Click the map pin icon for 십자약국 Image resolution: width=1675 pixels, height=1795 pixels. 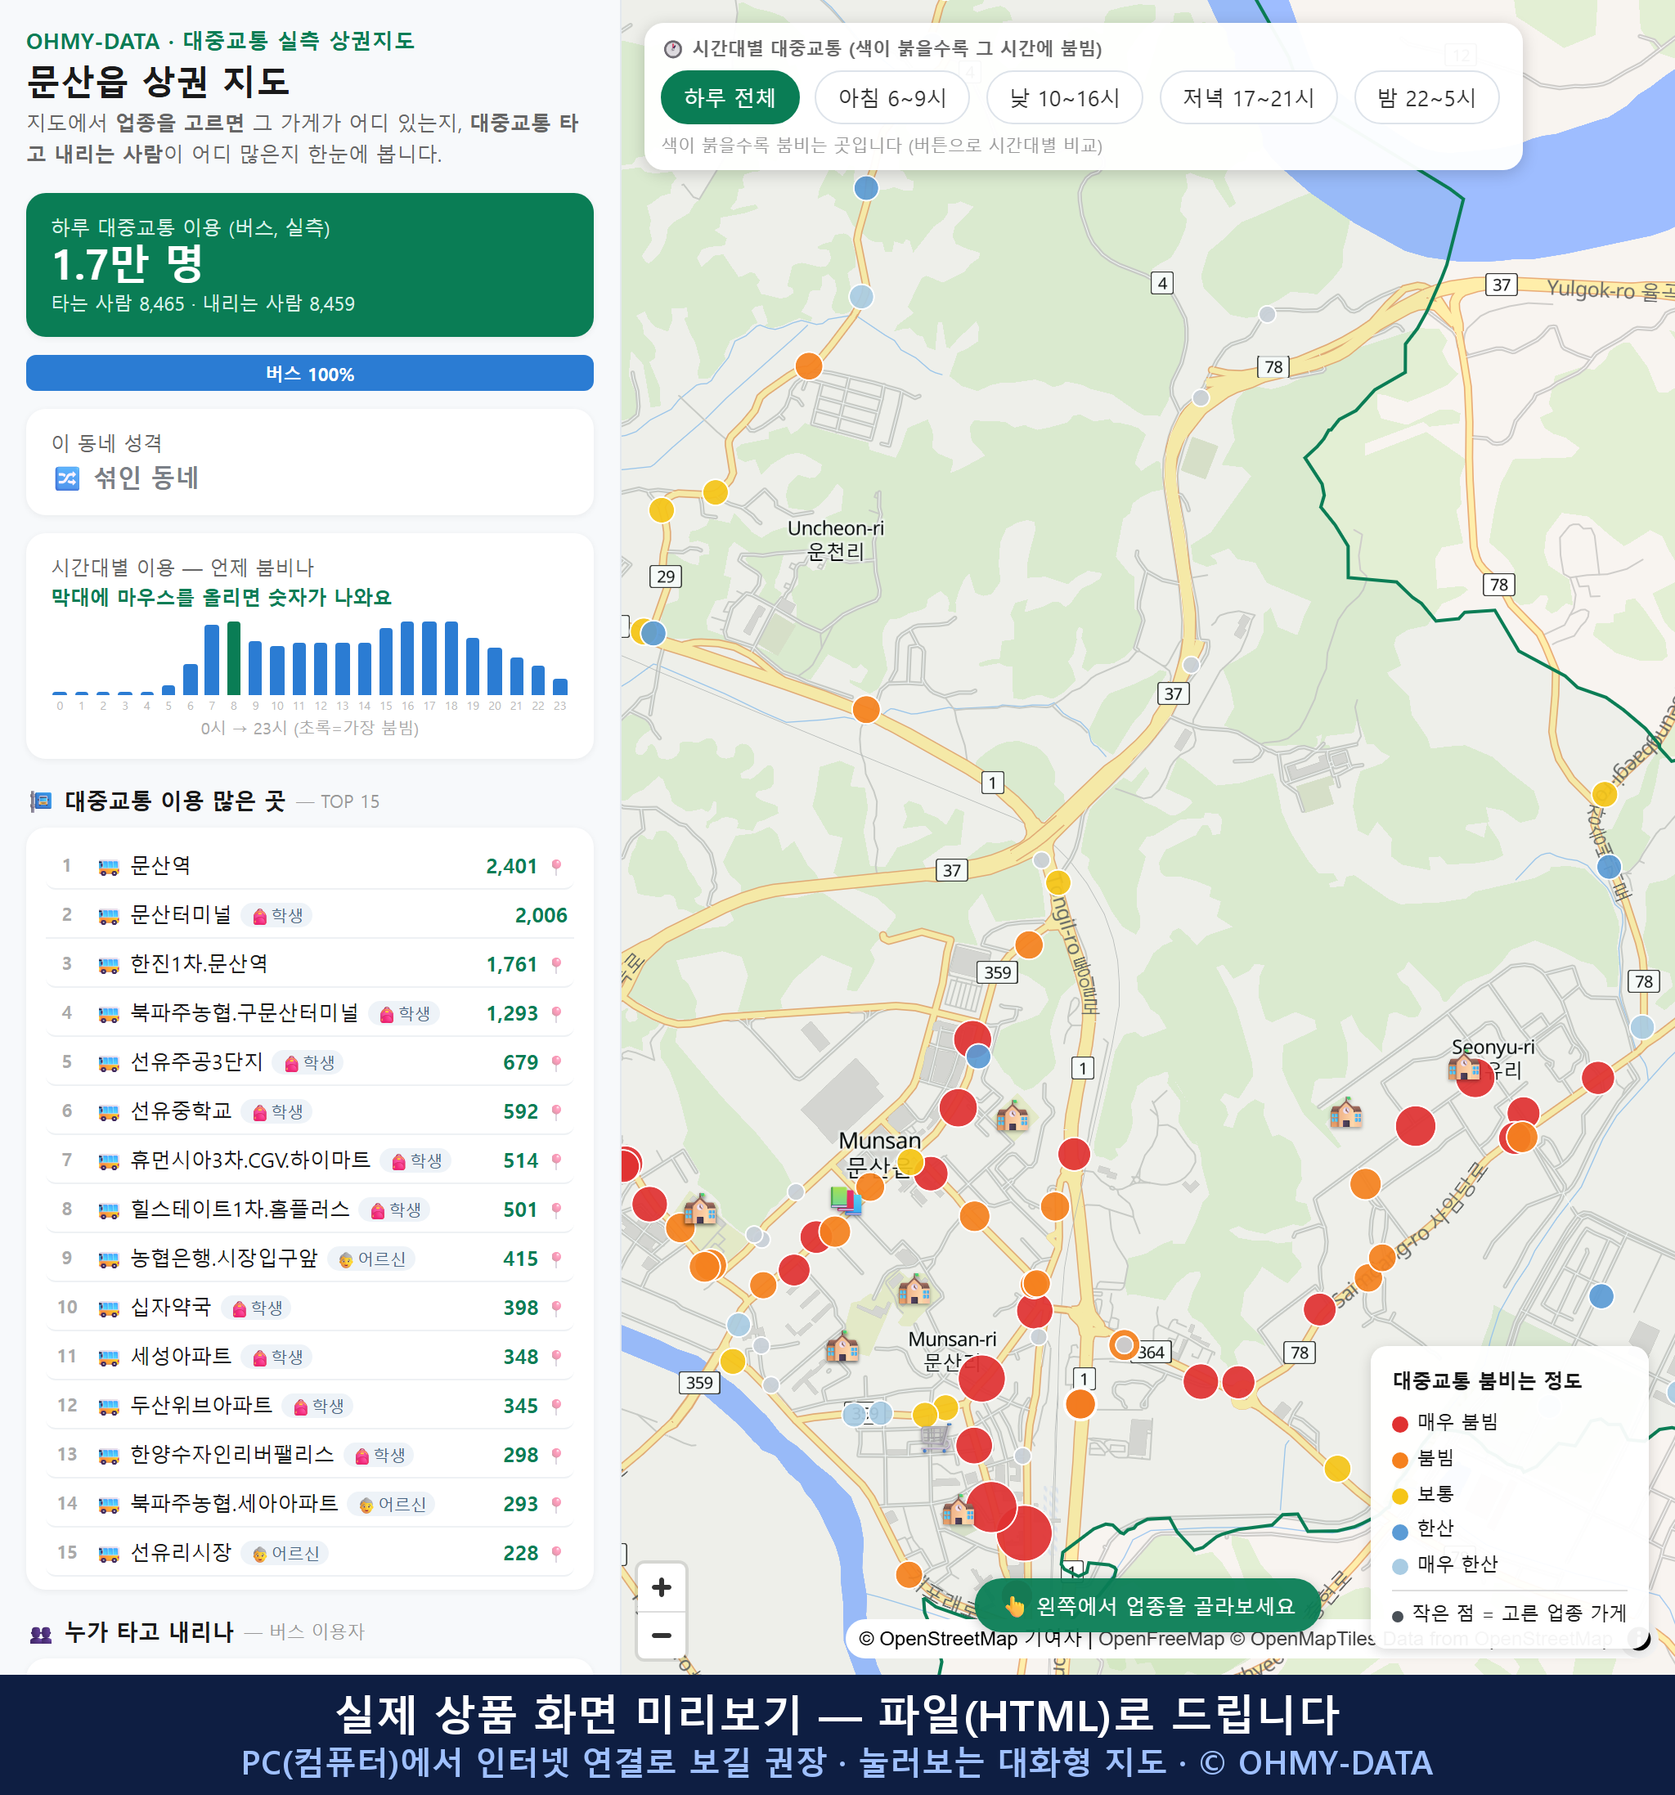(556, 1308)
